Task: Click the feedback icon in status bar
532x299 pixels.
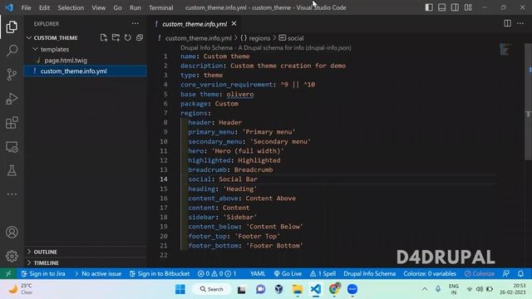Action: click(506, 273)
